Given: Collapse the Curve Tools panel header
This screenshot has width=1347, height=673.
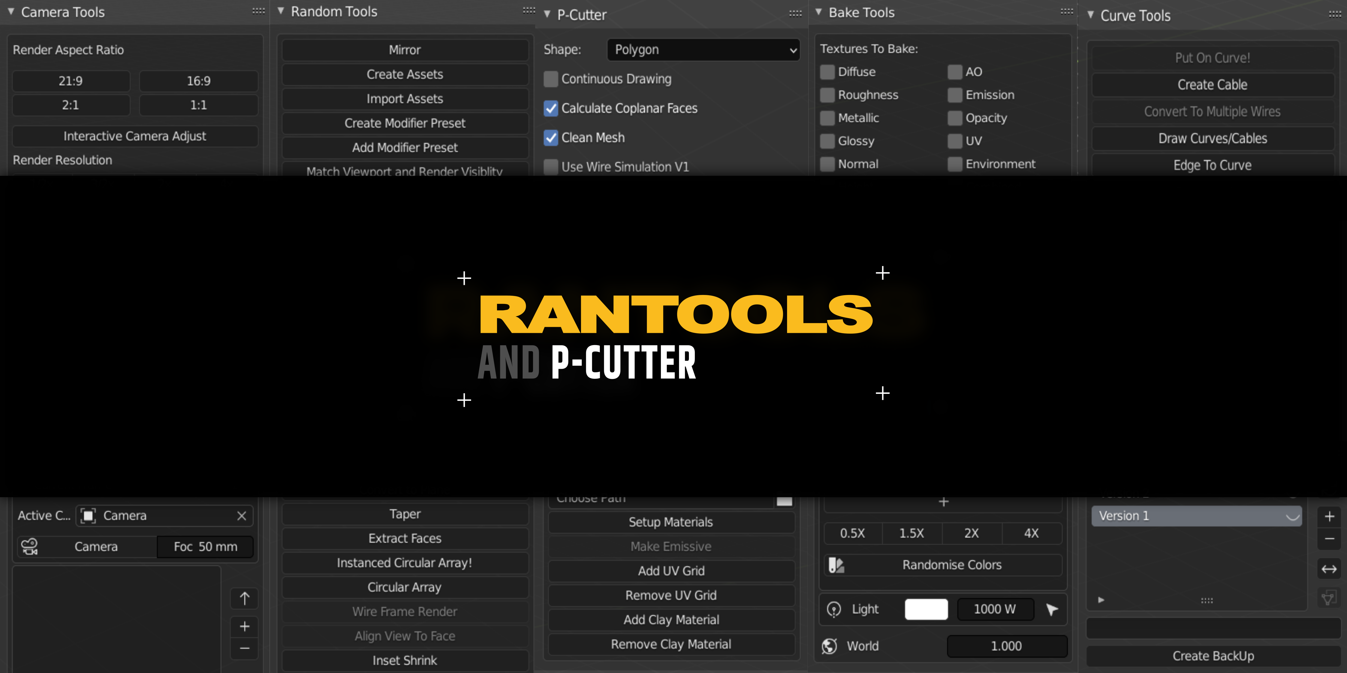Looking at the screenshot, I should pos(1090,15).
